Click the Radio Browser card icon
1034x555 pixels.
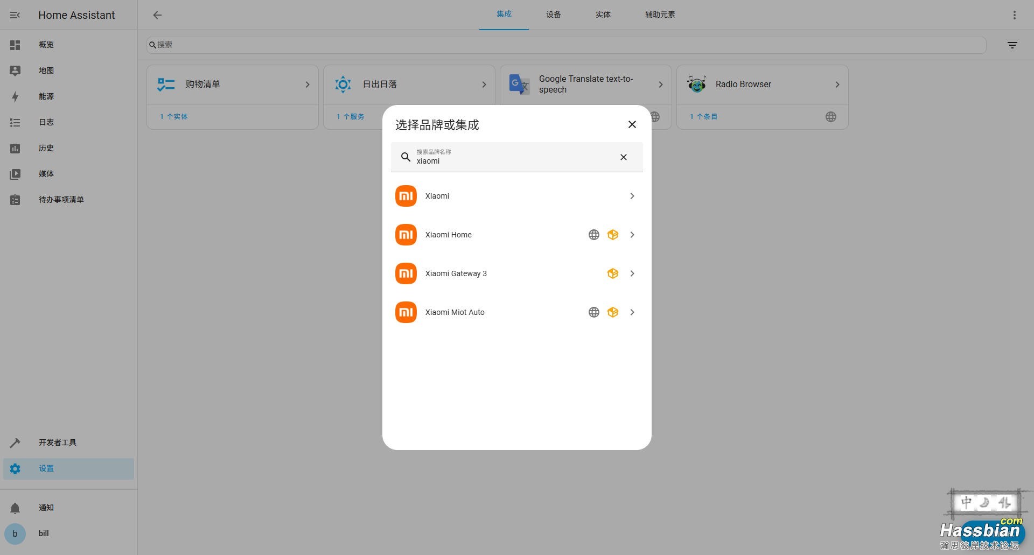tap(696, 84)
